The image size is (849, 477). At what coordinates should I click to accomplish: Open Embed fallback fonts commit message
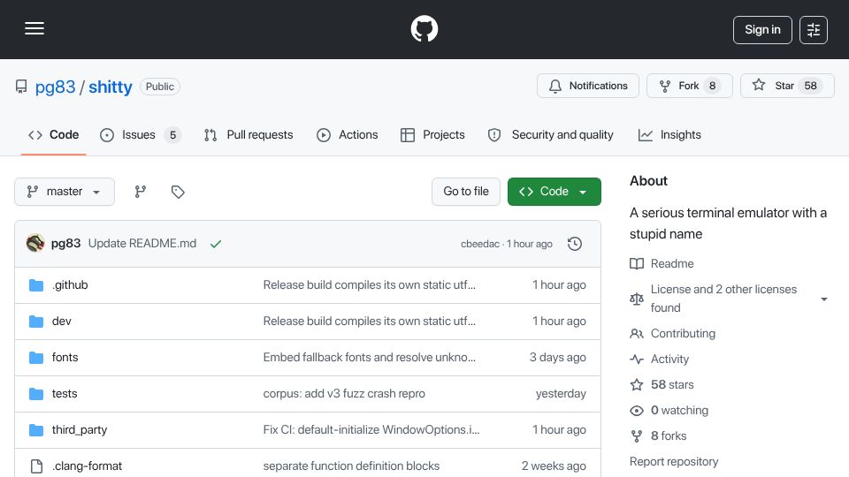(x=370, y=358)
